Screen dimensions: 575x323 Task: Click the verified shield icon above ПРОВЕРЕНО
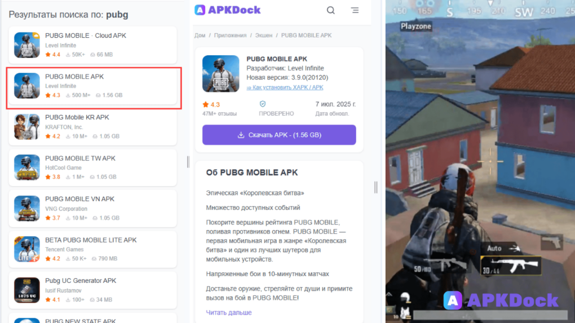[x=263, y=104]
